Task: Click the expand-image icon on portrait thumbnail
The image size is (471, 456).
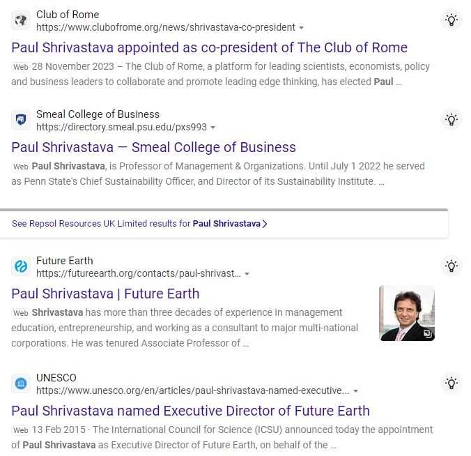Action: tap(427, 334)
